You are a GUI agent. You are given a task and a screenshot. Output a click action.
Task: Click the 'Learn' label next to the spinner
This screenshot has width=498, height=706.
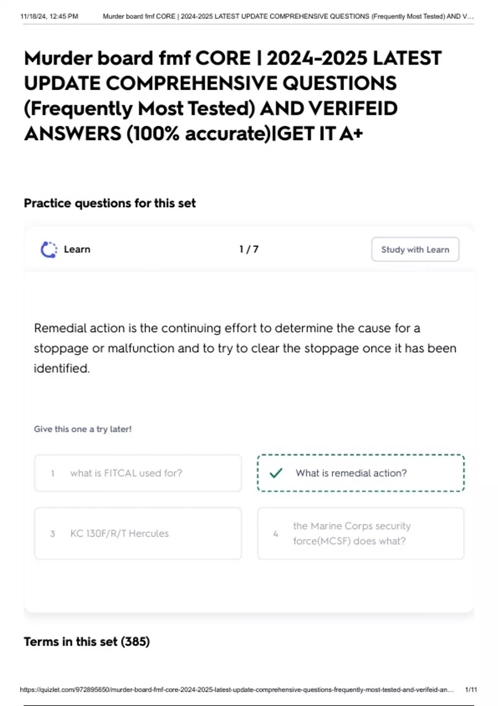[77, 249]
